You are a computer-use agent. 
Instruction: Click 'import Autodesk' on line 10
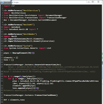point(12,27)
